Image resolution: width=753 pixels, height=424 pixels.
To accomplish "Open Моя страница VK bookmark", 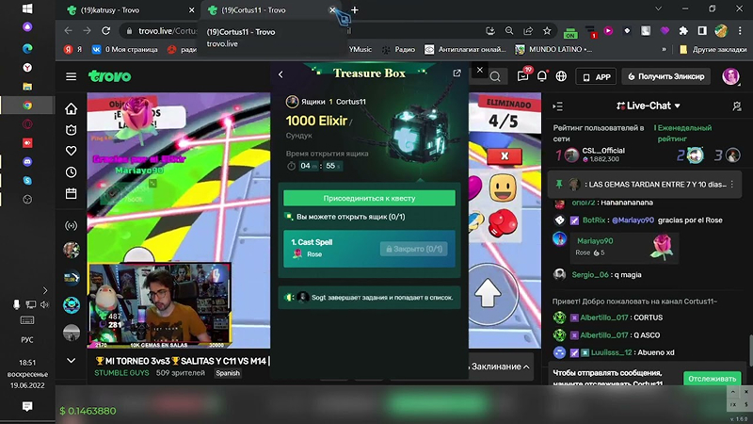I will [125, 50].
